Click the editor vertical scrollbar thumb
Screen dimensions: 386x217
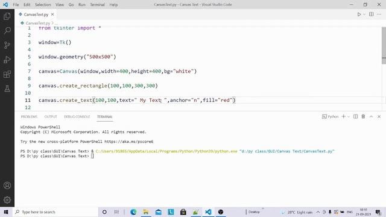(384, 46)
